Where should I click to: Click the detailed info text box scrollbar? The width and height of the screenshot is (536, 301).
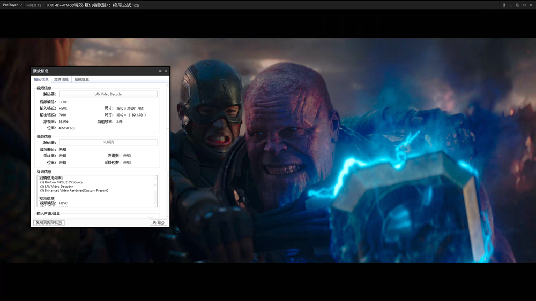point(155,191)
